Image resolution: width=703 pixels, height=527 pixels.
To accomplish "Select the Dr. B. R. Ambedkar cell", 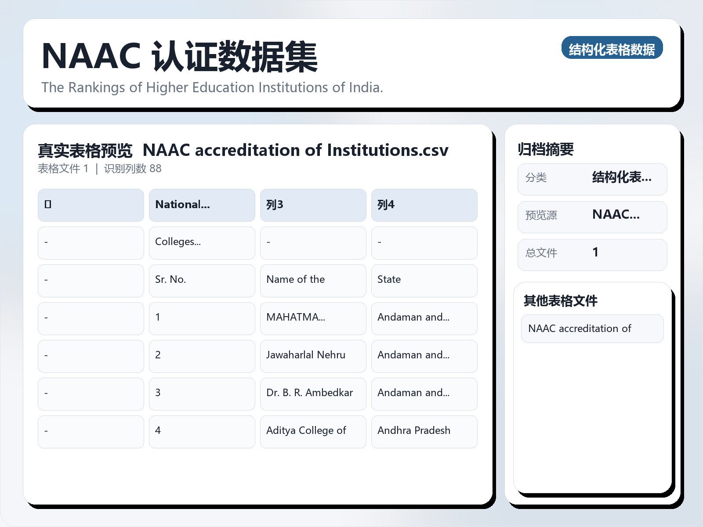I will pos(313,394).
